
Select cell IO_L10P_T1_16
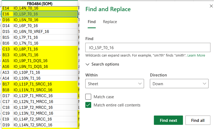click(x=45, y=72)
